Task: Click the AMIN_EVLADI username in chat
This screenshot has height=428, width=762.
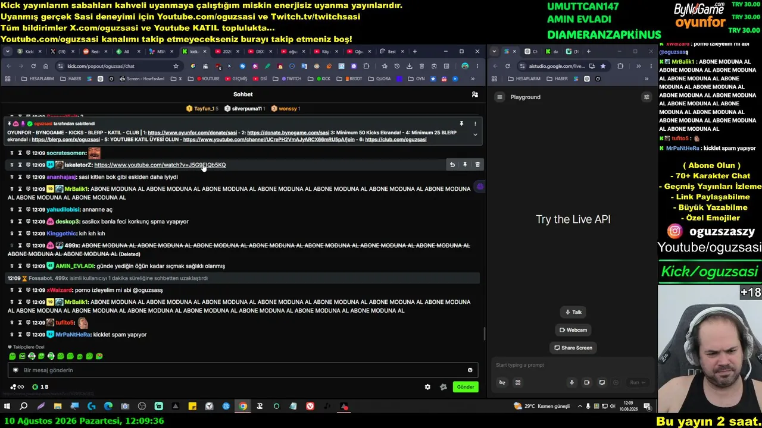Action: [74, 266]
